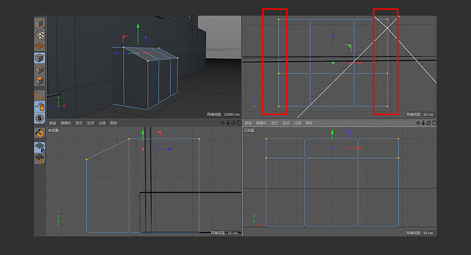Screen dimensions: 471x255
Task: Click blue plane handle in front view
Action: (x=347, y=133)
